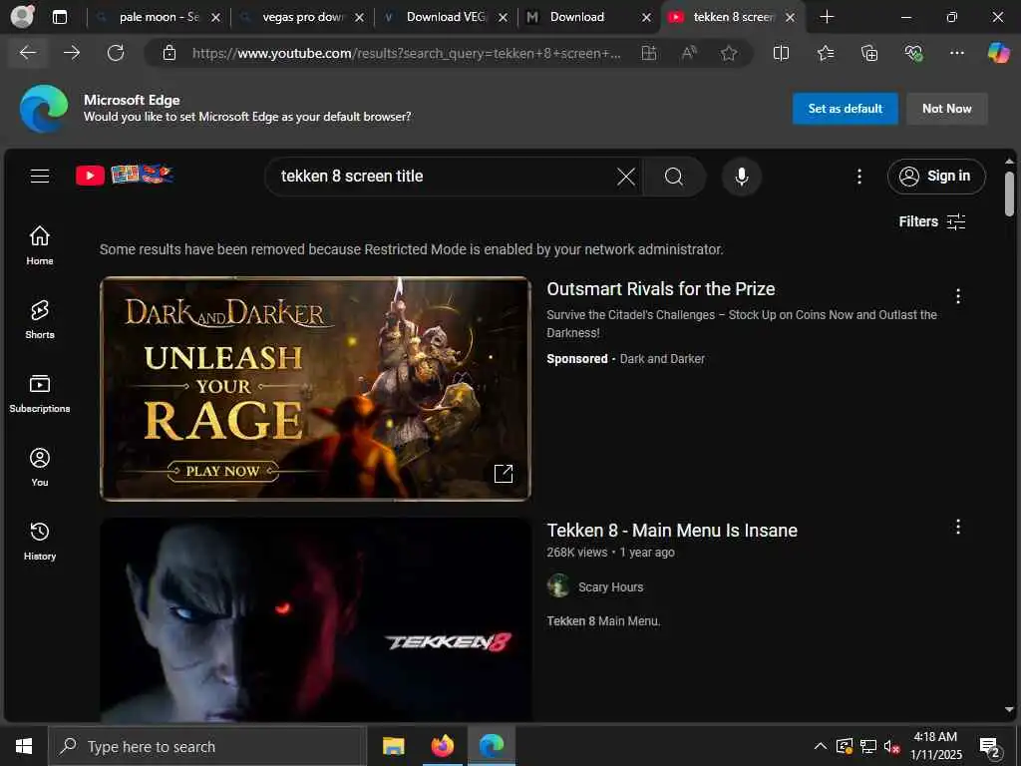The height and width of the screenshot is (766, 1021).
Task: Visit the Scary Hours channel
Action: tap(610, 586)
